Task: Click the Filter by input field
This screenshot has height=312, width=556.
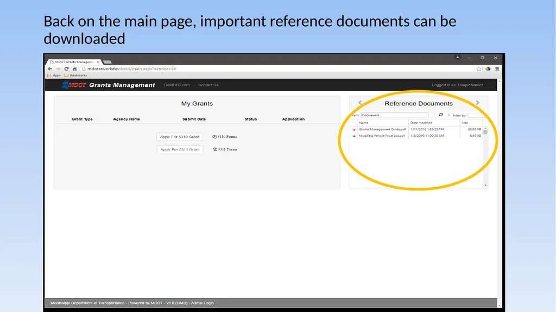Action: pyautogui.click(x=477, y=115)
